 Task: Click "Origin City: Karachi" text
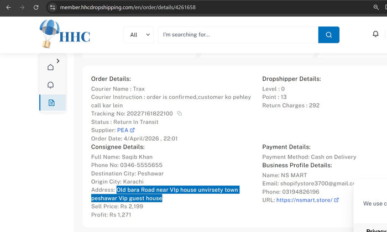[x=117, y=182]
